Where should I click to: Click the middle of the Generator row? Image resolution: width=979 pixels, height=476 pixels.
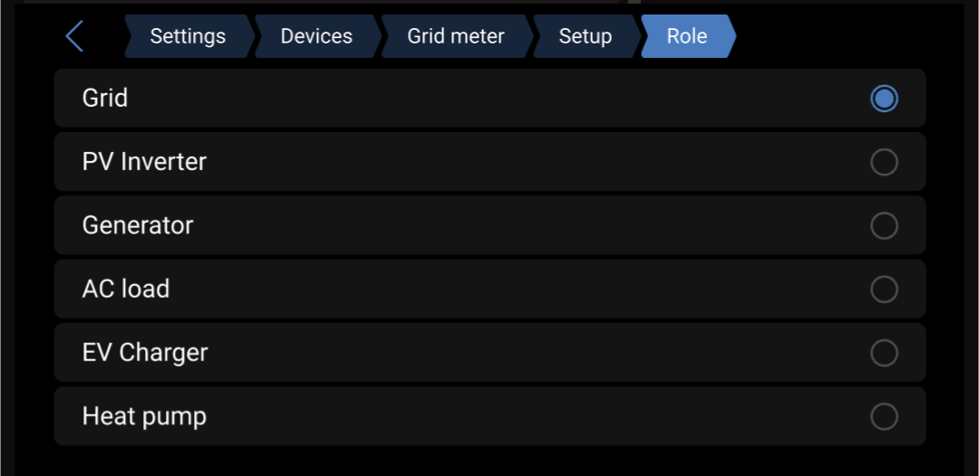(489, 225)
